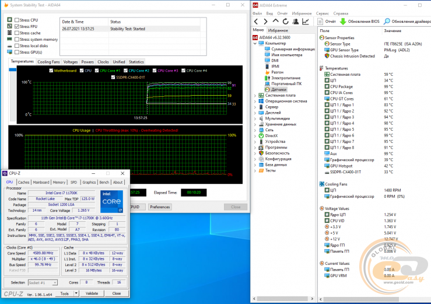The width and height of the screenshot is (431, 304).
Task: Uncheck the Stress FPU checkbox
Action: (17, 26)
